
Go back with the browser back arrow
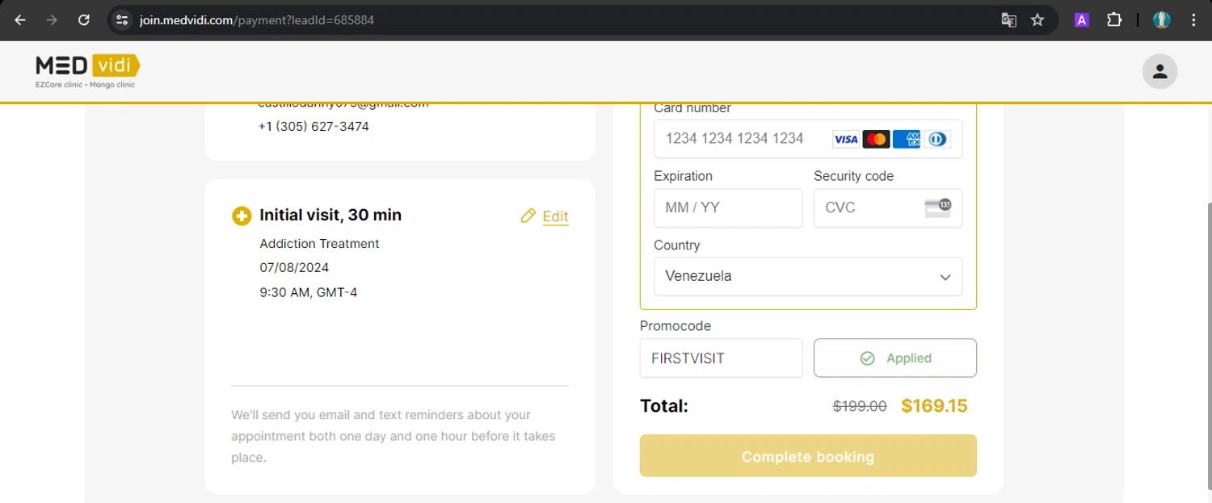click(x=20, y=20)
